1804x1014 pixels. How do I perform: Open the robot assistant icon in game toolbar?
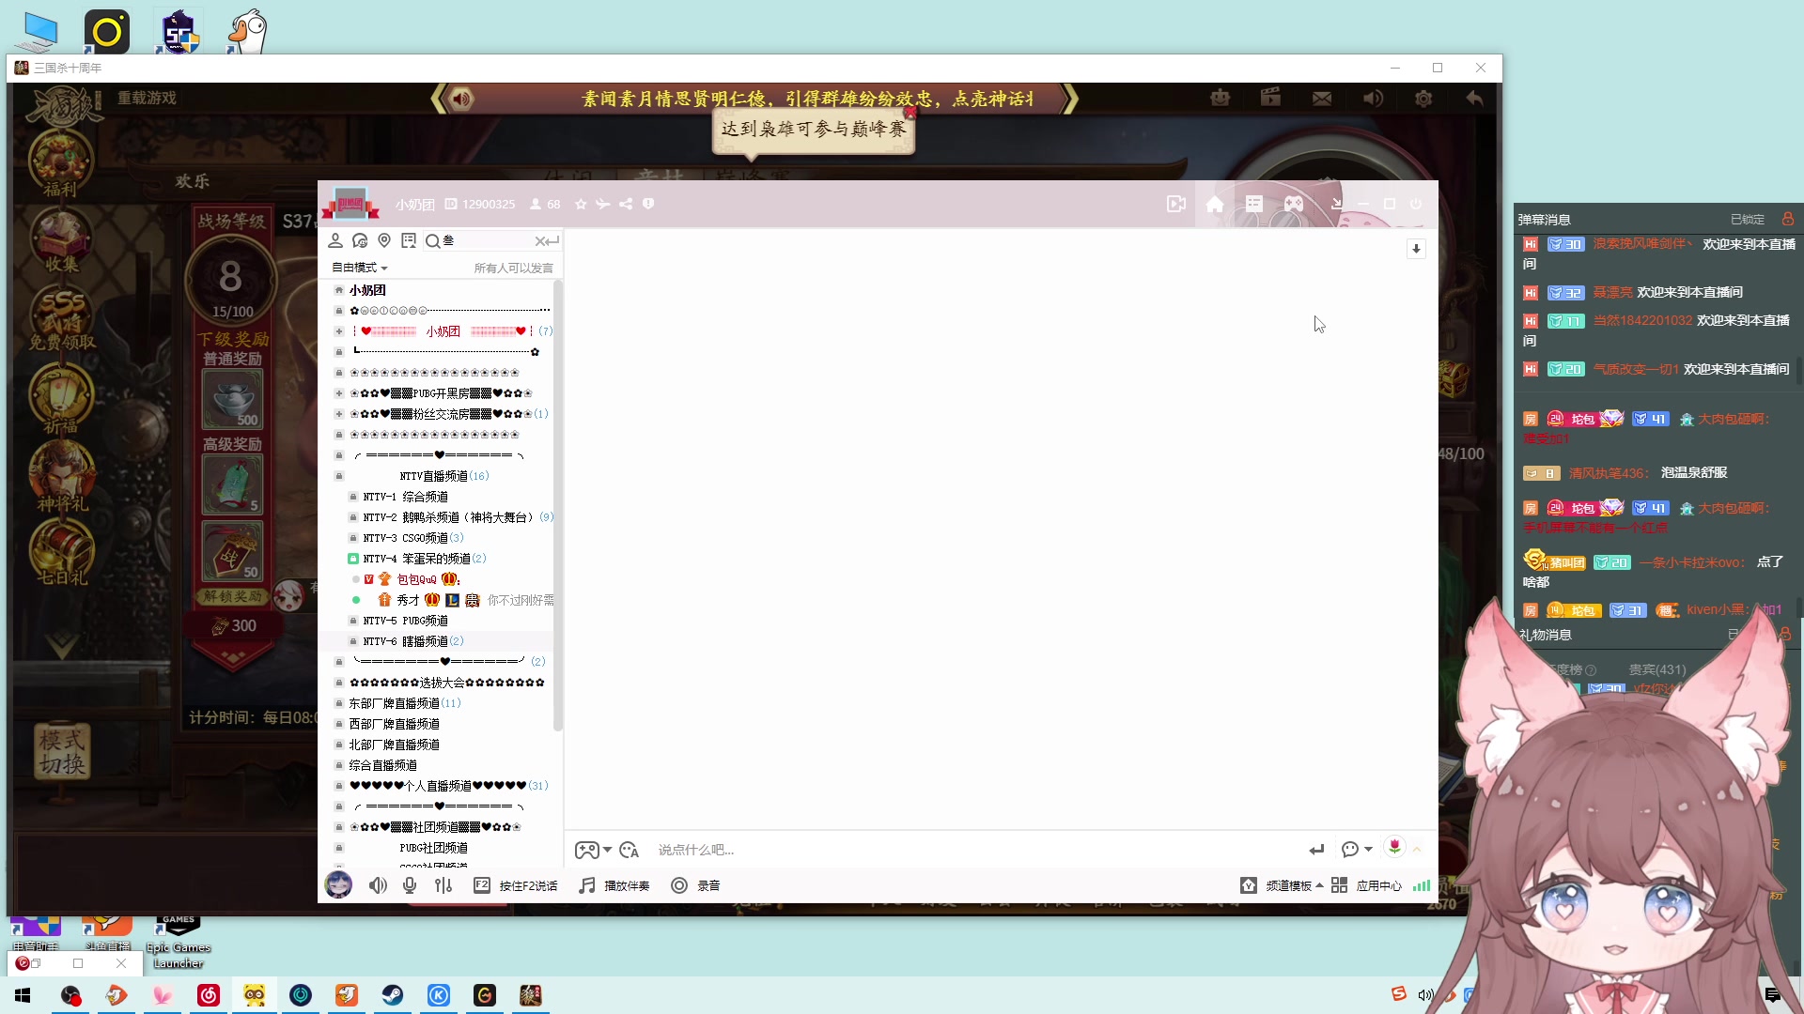(1220, 98)
